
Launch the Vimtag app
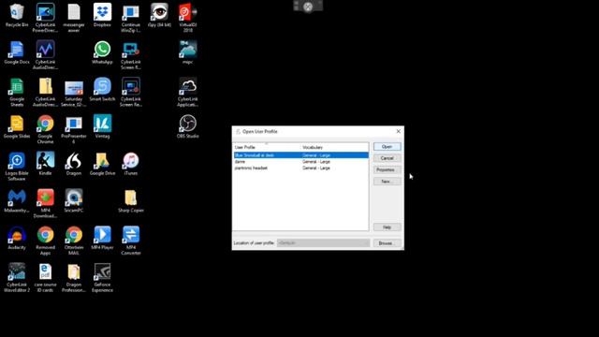(102, 126)
